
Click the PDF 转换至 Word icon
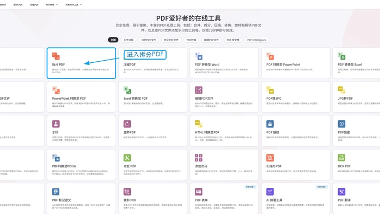tap(199, 56)
